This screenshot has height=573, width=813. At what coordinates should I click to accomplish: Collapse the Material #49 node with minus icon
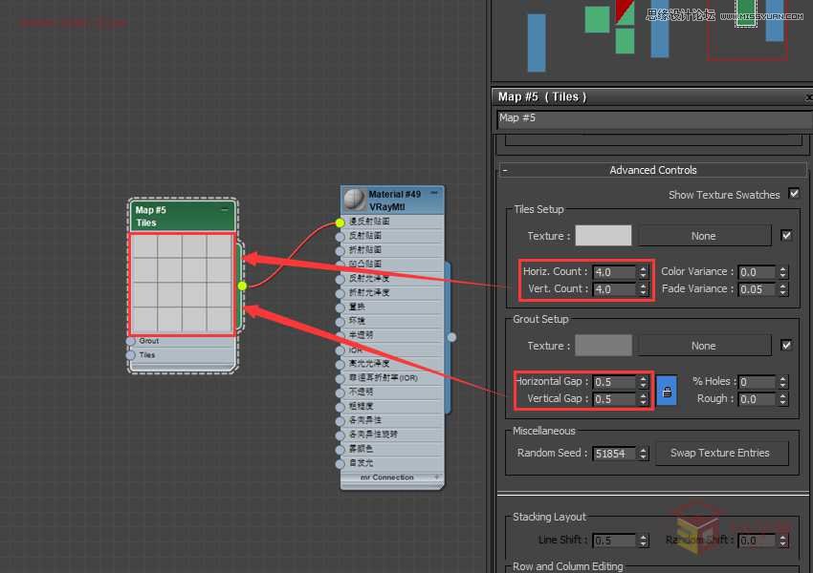(x=433, y=193)
